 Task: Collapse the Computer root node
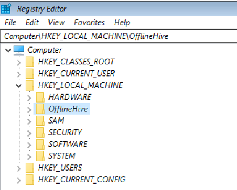8,50
